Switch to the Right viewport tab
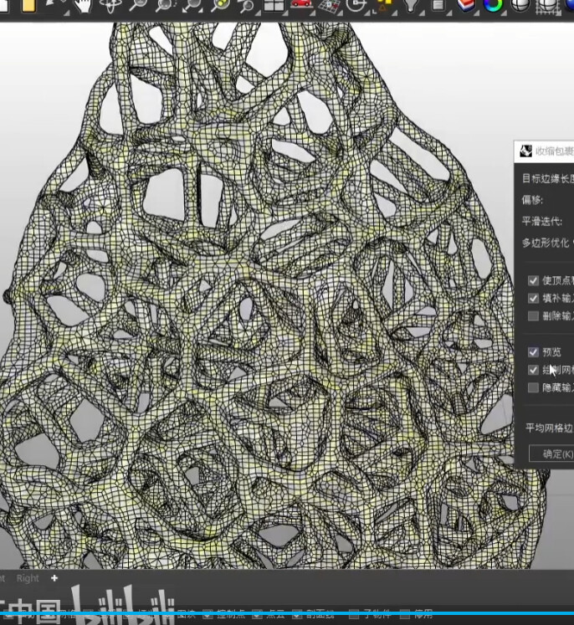574x625 pixels. pyautogui.click(x=28, y=578)
